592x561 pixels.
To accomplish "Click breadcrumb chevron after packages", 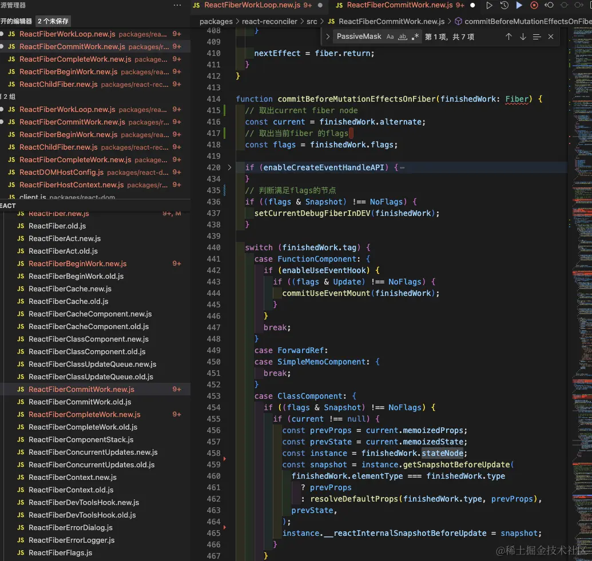I will tap(237, 22).
